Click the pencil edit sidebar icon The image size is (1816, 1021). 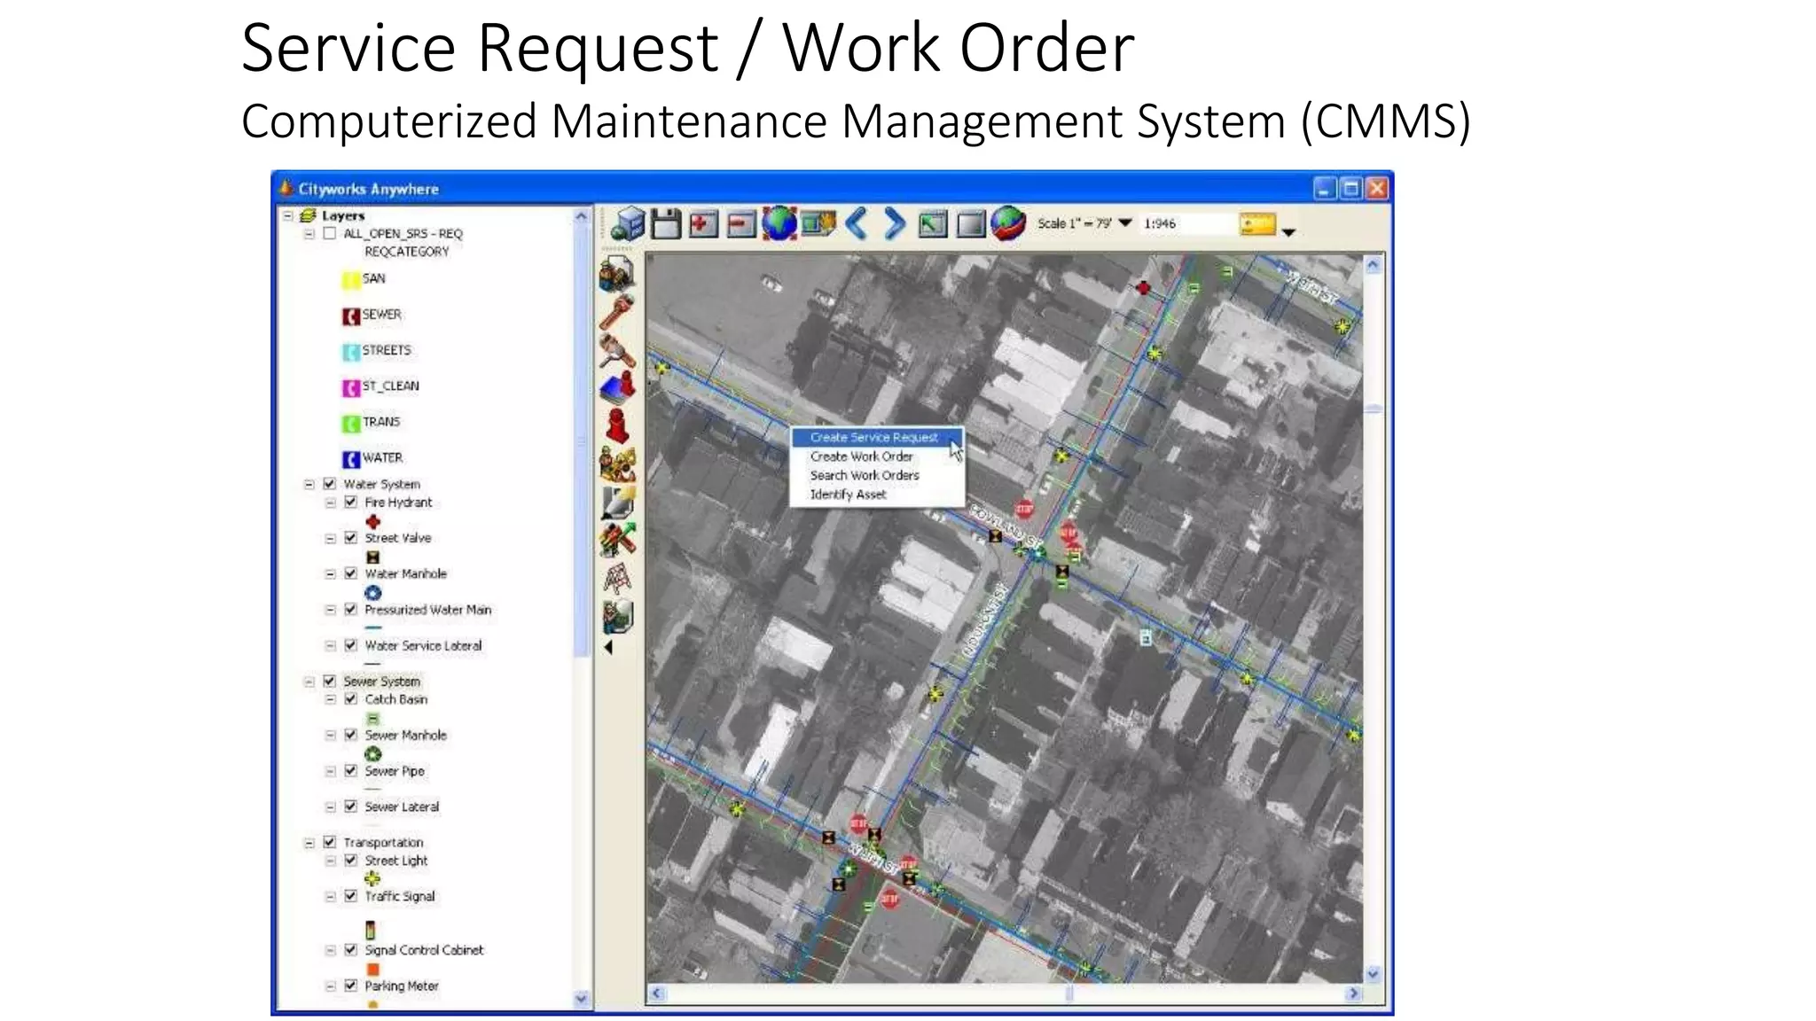(617, 502)
